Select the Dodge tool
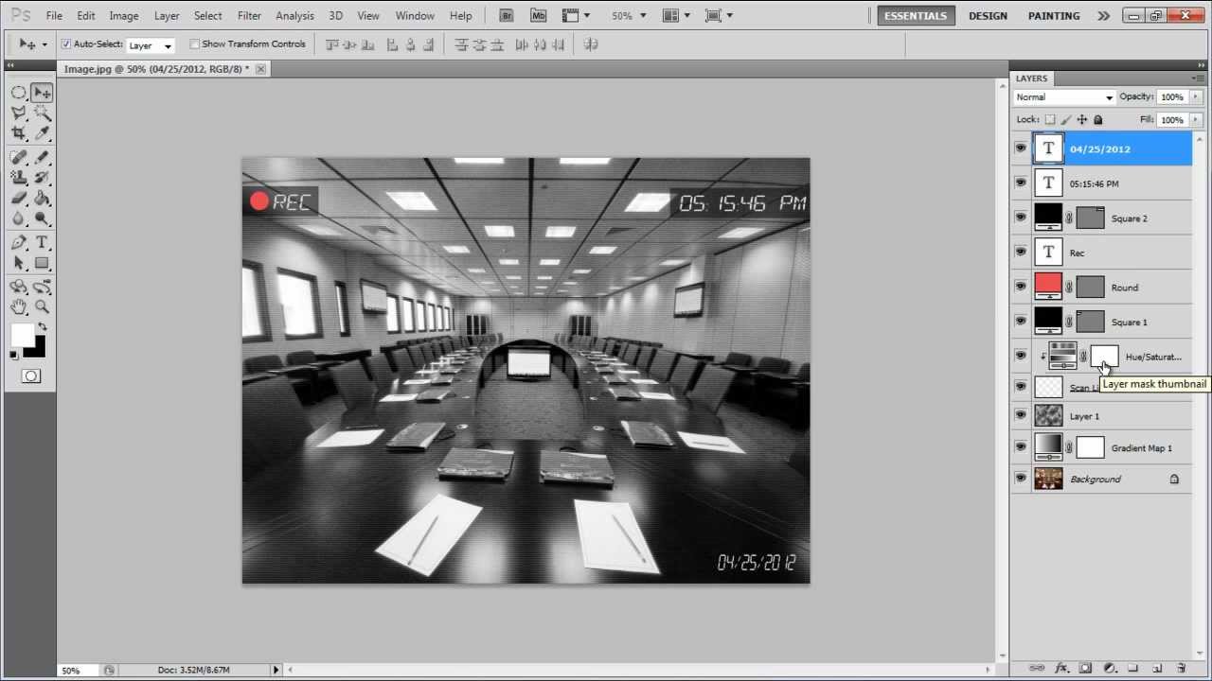Viewport: 1212px width, 681px height. [x=42, y=219]
